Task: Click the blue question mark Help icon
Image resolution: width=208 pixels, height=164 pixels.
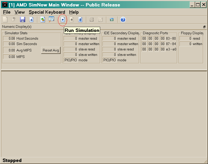Action: 123,20
